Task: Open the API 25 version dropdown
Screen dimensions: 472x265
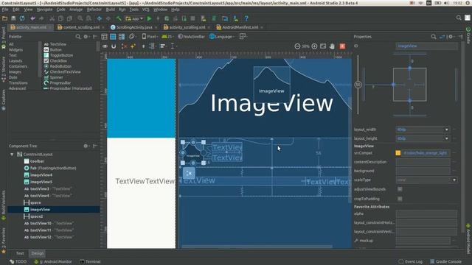Action: 168,37
